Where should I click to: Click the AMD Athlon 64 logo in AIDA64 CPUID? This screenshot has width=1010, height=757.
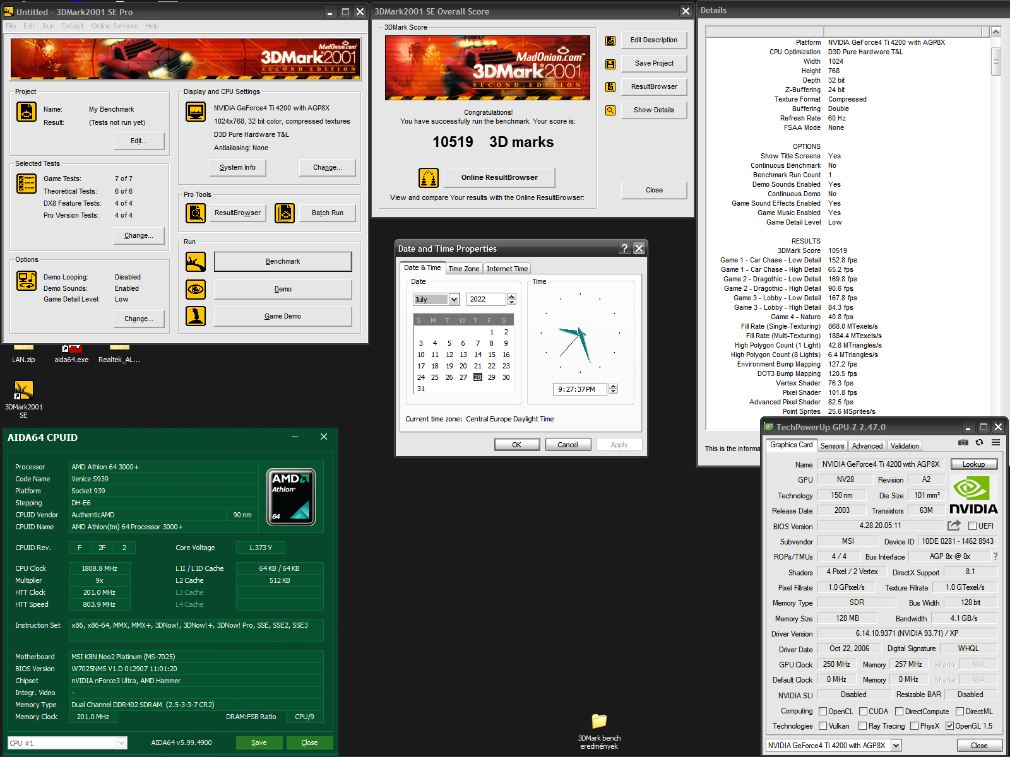(x=291, y=496)
